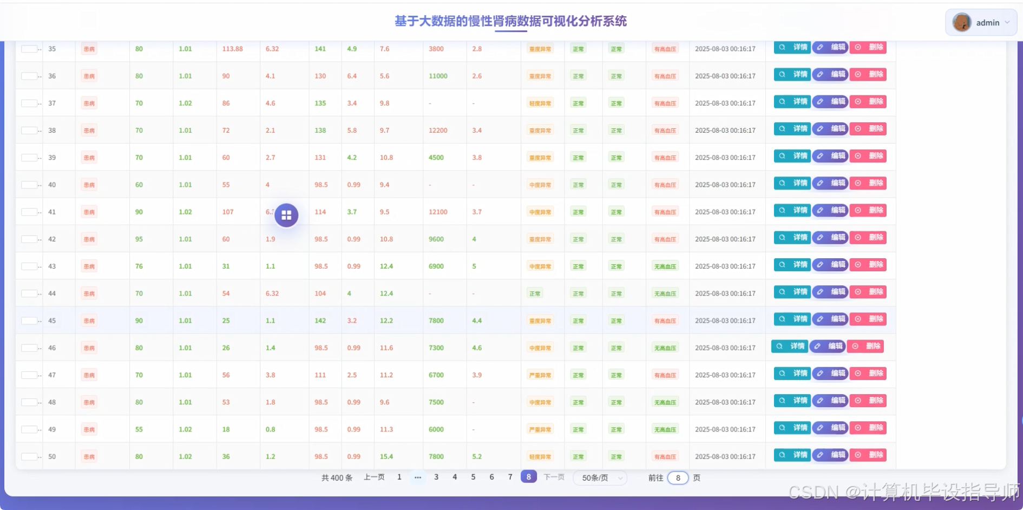The width and height of the screenshot is (1023, 510).
Task: Tick the checkbox for row 35
Action: click(x=29, y=49)
